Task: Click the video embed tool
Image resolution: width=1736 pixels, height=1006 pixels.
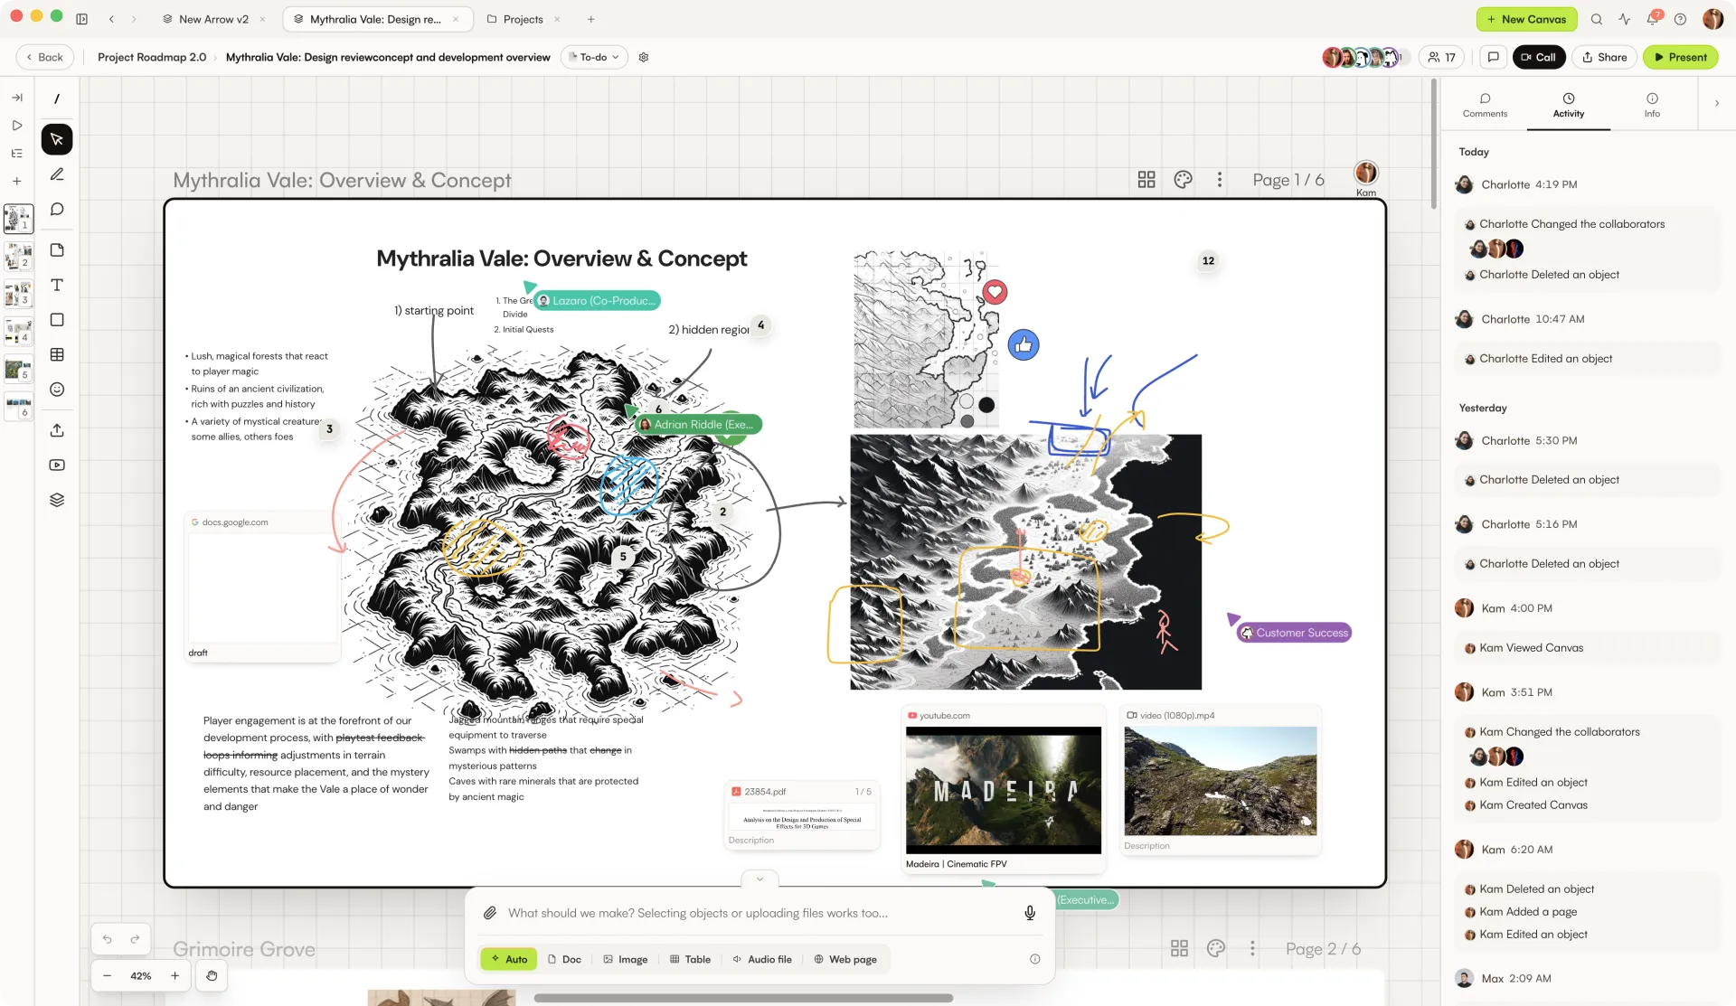Action: pyautogui.click(x=57, y=465)
